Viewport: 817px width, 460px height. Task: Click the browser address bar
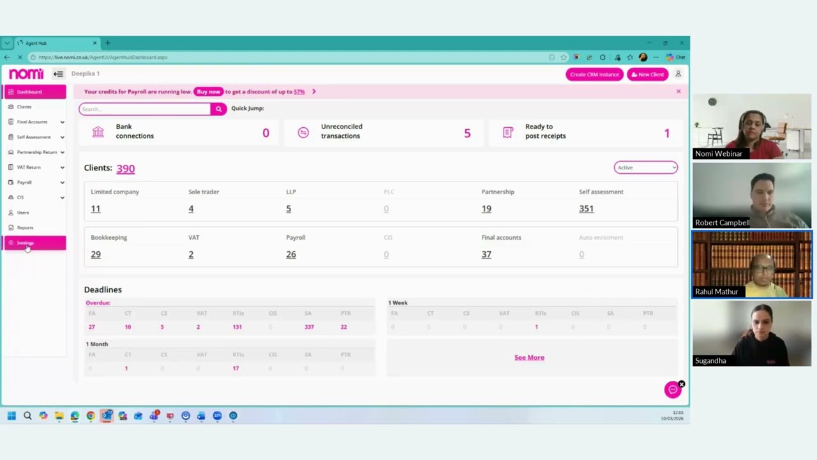[x=290, y=57]
